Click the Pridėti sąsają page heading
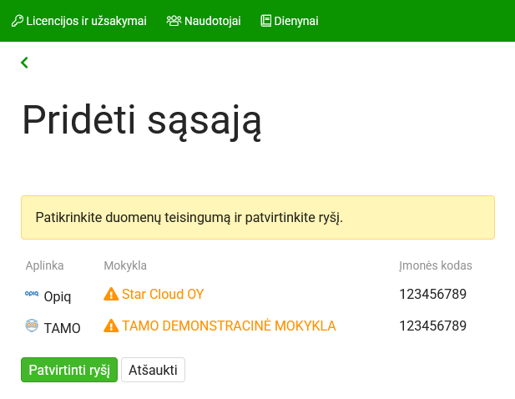This screenshot has width=515, height=399. tap(142, 120)
